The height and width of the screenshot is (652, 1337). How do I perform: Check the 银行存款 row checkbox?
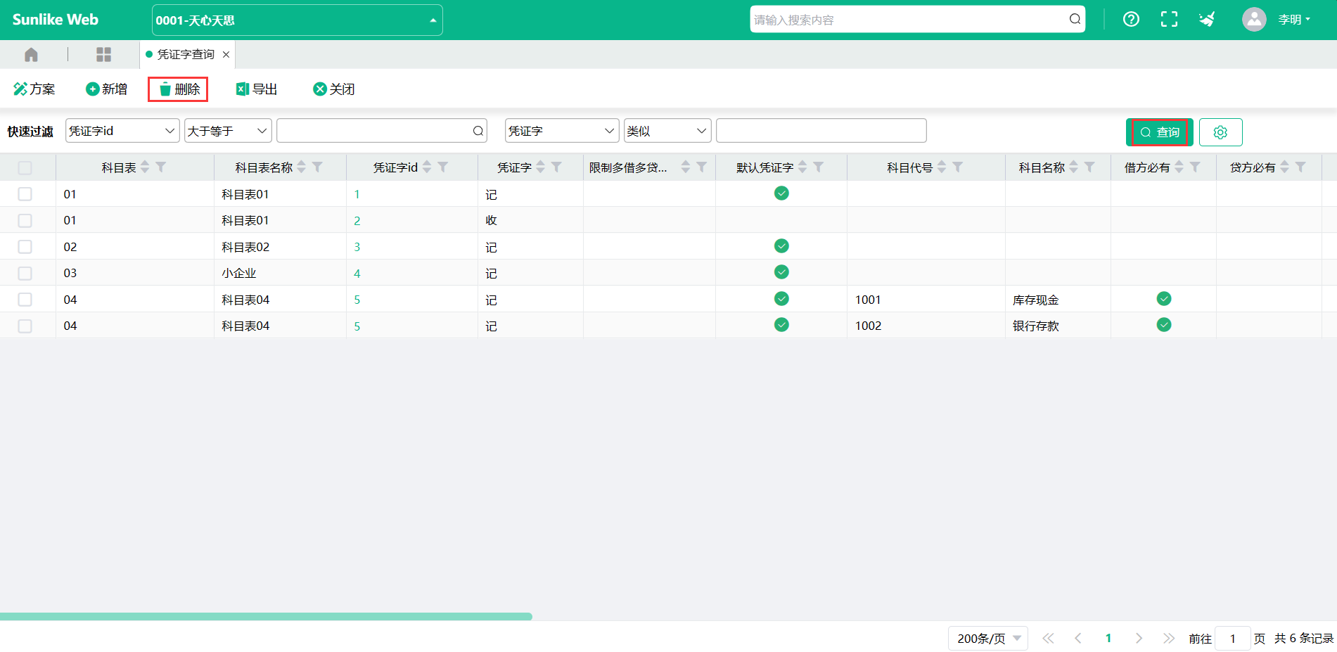25,326
